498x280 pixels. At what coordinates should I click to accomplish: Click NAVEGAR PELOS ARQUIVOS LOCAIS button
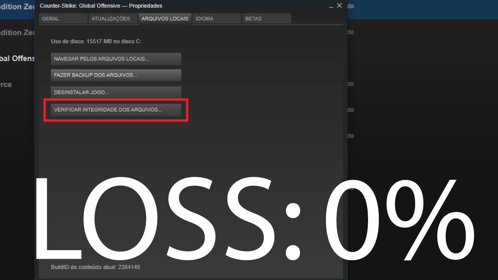(x=116, y=59)
